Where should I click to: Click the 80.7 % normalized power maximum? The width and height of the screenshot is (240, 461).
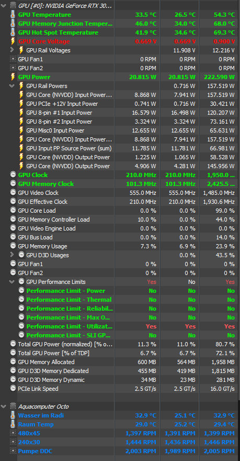pyautogui.click(x=225, y=344)
